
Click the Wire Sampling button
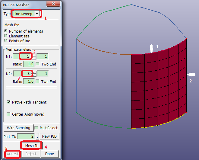point(18,128)
